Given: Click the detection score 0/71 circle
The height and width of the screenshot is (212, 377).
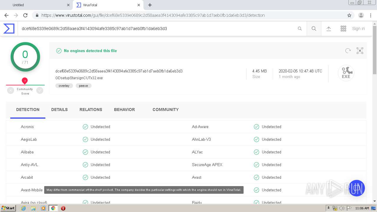Looking at the screenshot, I should point(25,57).
